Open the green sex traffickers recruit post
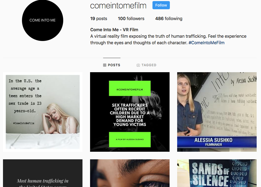This screenshot has height=187, width=261. point(130,112)
